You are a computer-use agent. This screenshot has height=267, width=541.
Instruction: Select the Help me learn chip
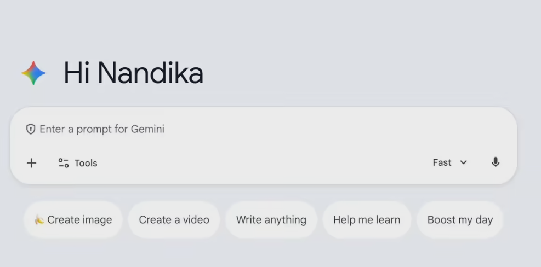tap(367, 220)
